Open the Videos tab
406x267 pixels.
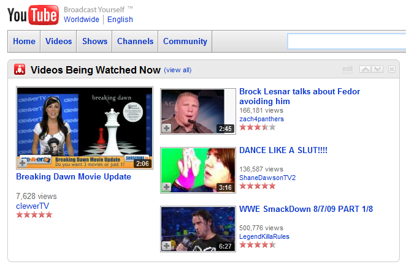[58, 42]
